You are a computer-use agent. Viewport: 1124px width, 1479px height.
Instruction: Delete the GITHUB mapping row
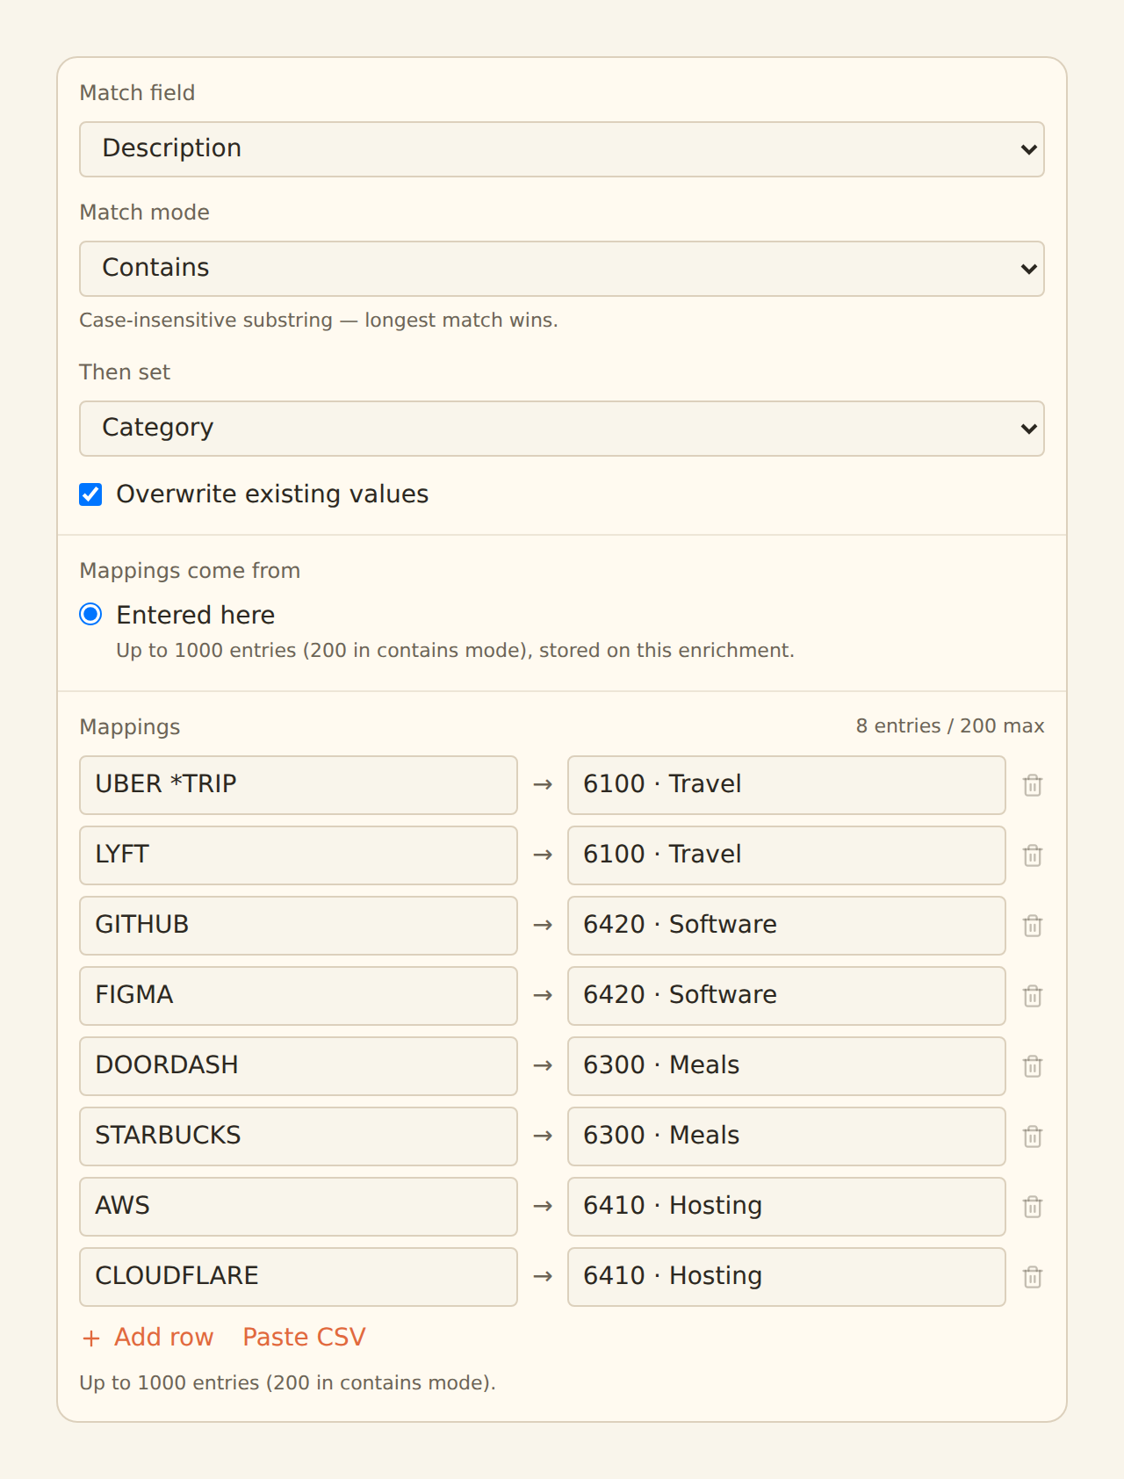[x=1033, y=926]
